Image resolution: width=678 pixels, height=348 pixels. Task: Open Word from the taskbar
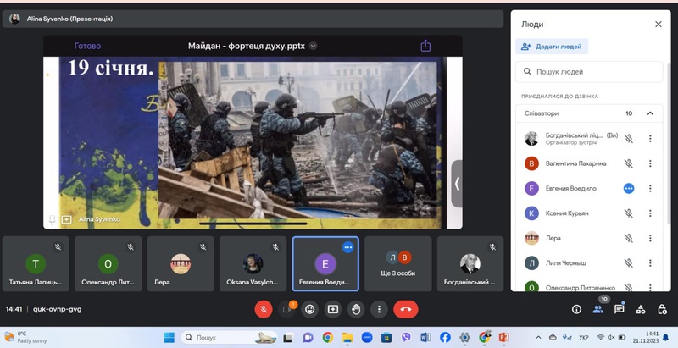click(x=425, y=337)
